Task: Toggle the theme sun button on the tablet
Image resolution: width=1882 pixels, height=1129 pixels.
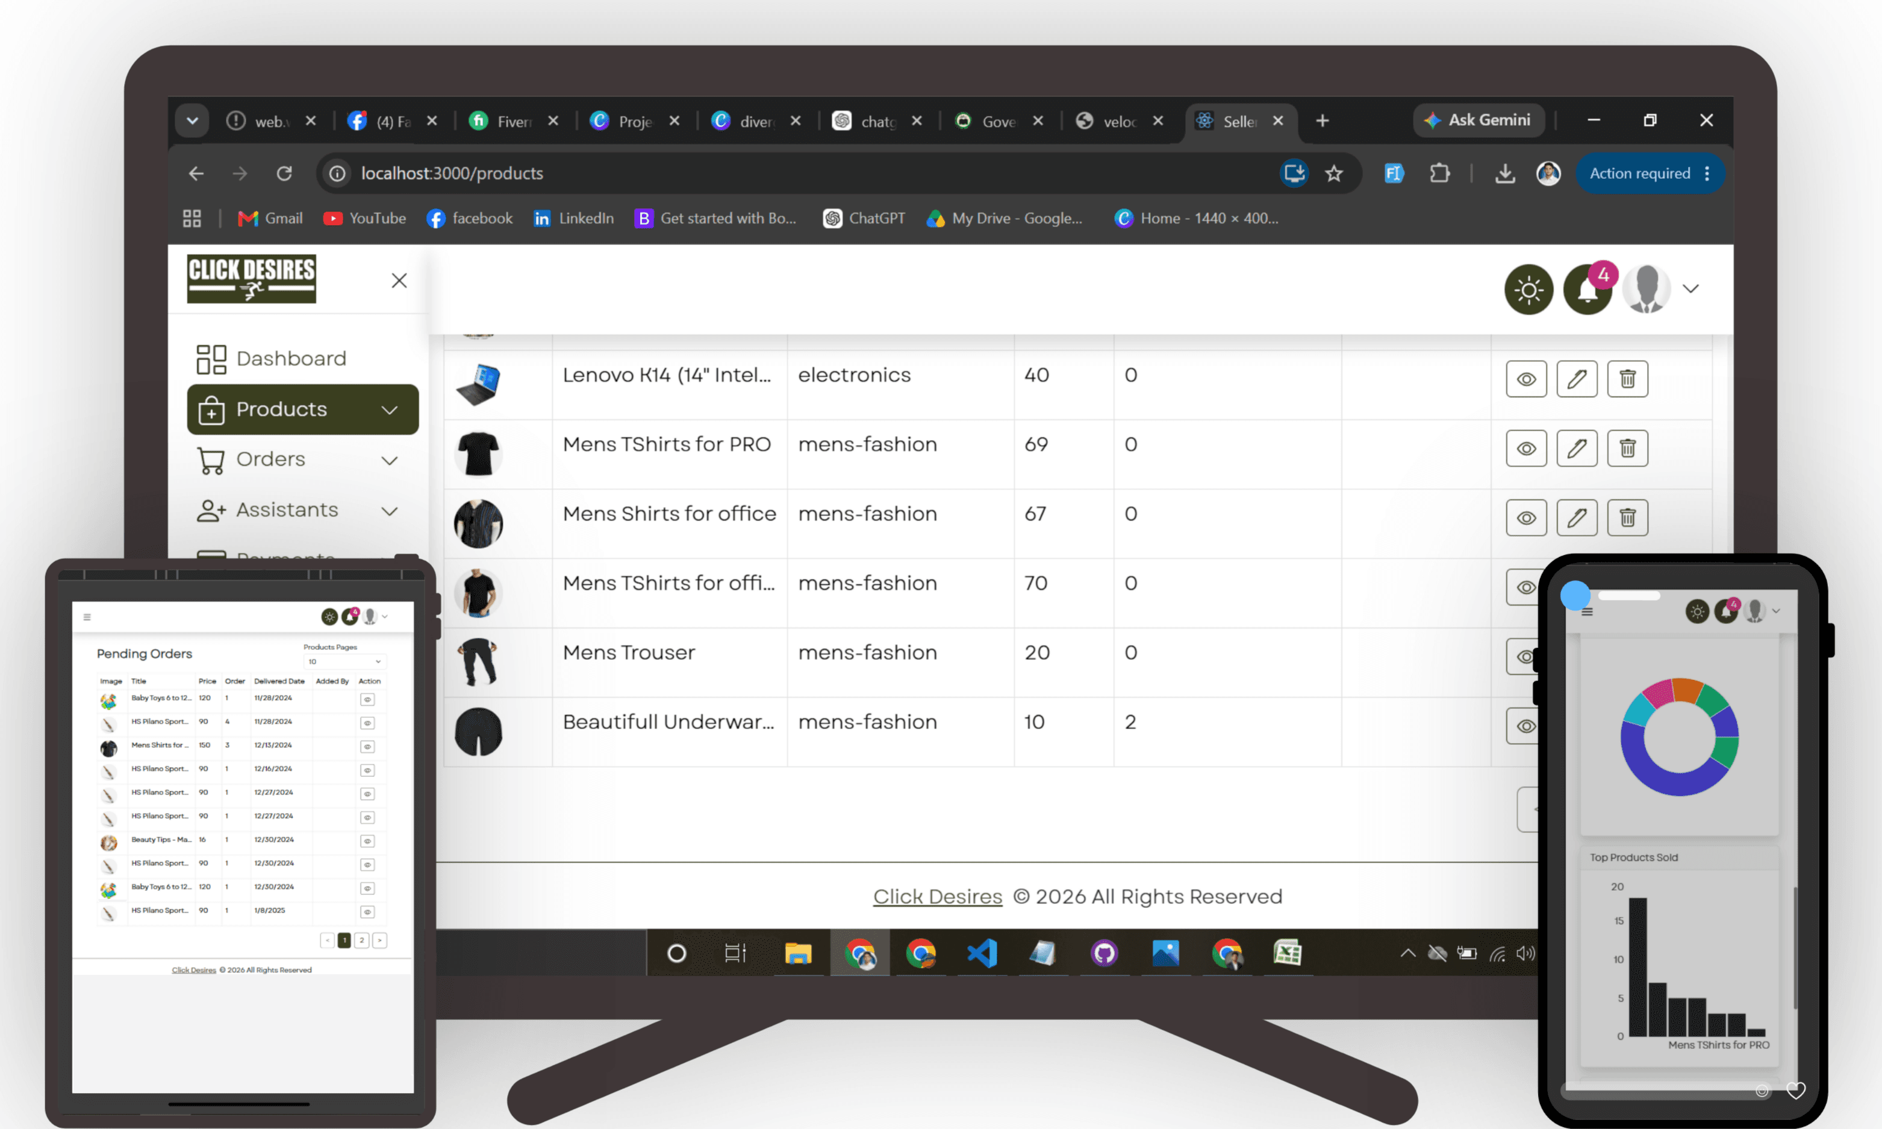Action: [329, 616]
